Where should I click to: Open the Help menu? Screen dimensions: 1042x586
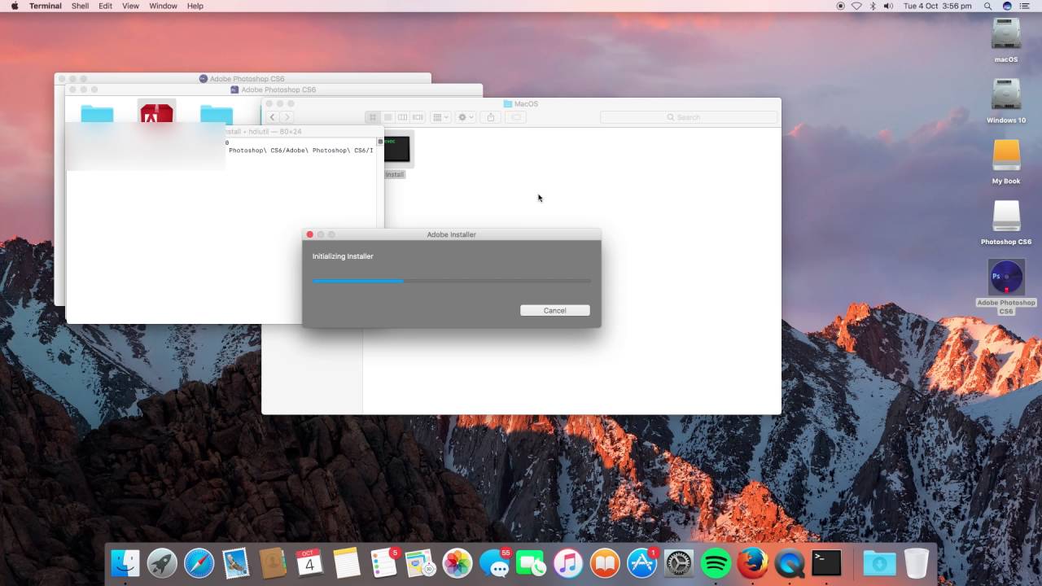(195, 6)
